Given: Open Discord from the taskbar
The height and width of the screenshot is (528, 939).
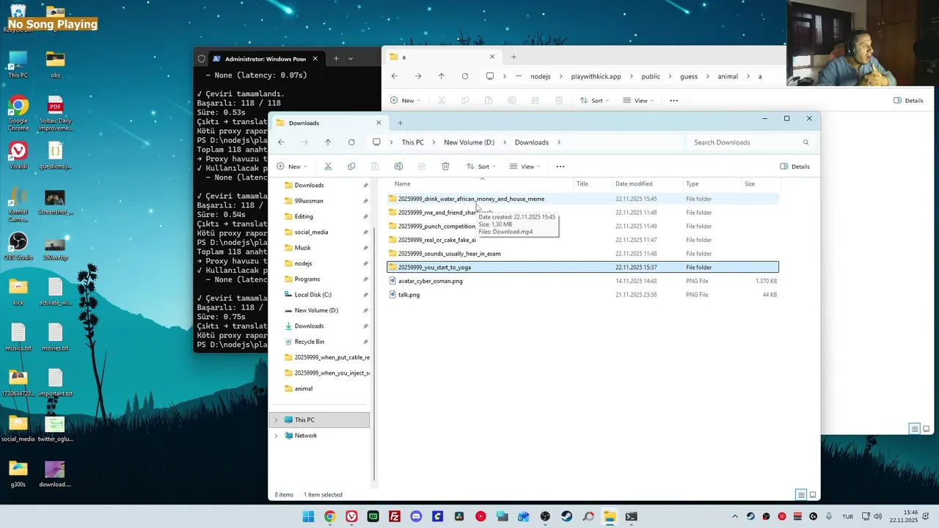Looking at the screenshot, I should (x=416, y=516).
